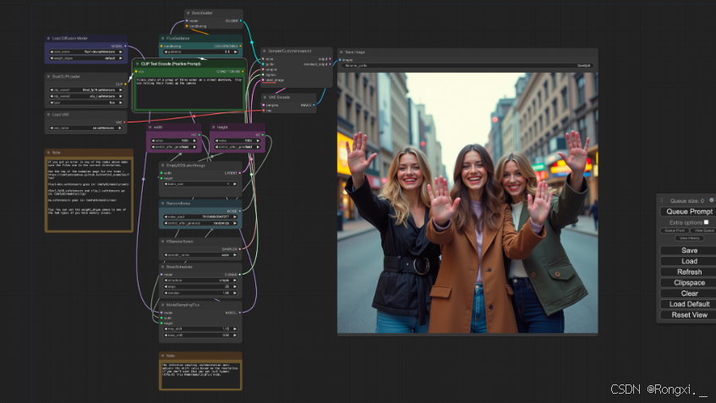The image size is (716, 403).
Task: Increase the max_shift value in ModelSamplingFlux
Action: [236, 329]
